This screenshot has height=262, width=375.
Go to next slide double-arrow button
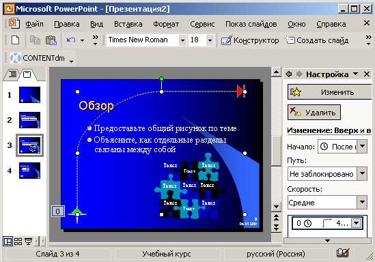tap(276, 227)
